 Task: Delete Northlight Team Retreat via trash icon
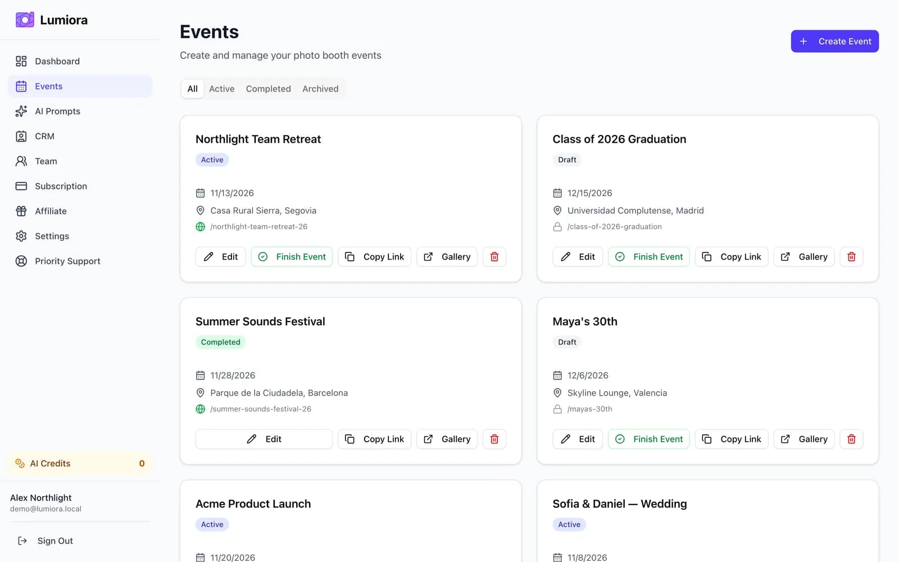coord(494,257)
